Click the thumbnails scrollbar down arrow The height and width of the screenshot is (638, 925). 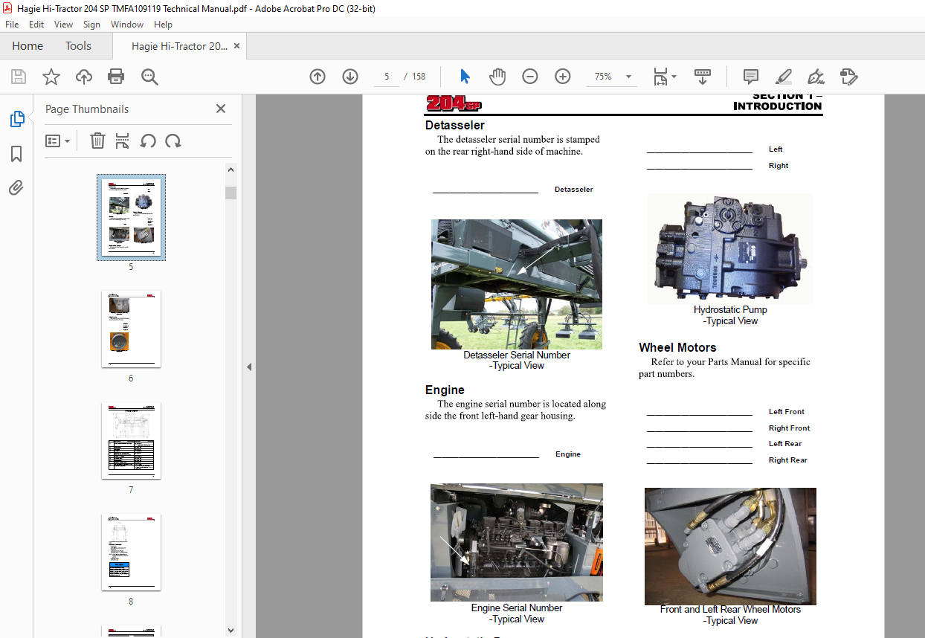tap(231, 631)
